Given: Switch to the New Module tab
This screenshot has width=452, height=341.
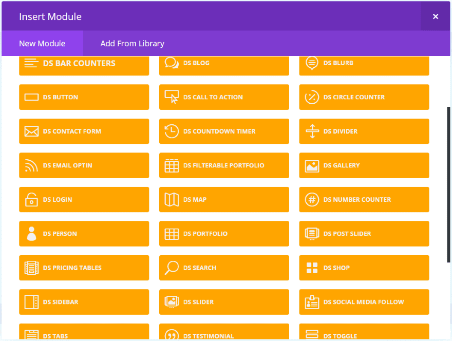Looking at the screenshot, I should 42,44.
